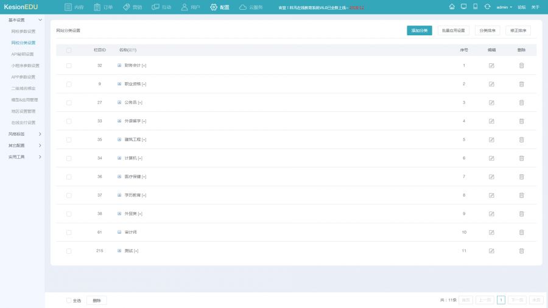The height and width of the screenshot is (308, 548).
Task: Click the KesionEDU logo
Action: [x=21, y=7]
